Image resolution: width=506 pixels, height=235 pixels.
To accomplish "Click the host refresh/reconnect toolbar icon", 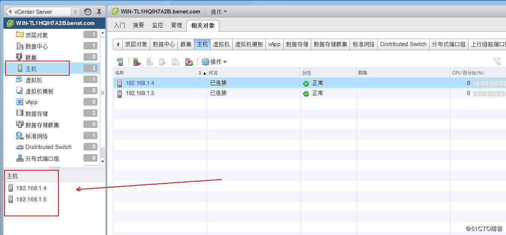I will (189, 62).
